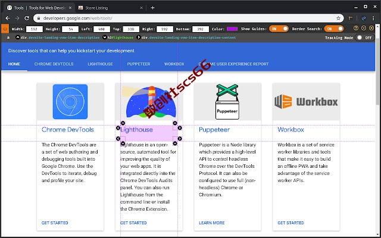Image resolution: width=381 pixels, height=238 pixels.
Task: Turn on Tracking Mode toggle
Action: 364,37
